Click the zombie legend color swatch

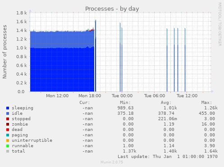click(8, 124)
